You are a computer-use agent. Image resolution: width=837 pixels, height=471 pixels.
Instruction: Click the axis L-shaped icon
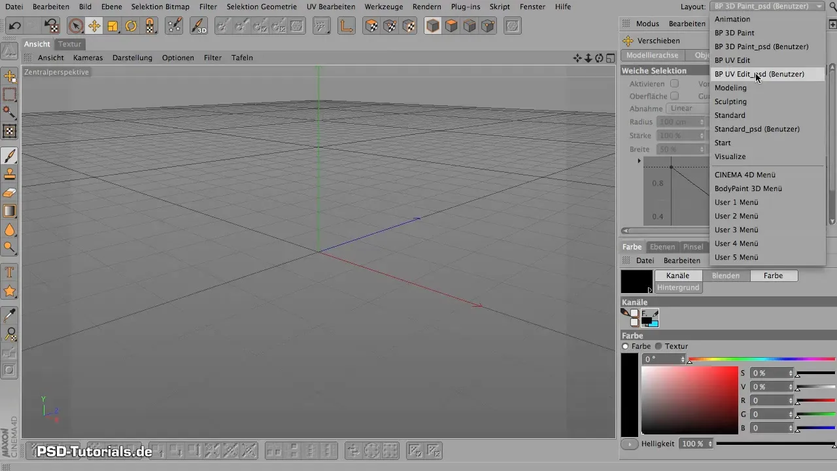(347, 26)
